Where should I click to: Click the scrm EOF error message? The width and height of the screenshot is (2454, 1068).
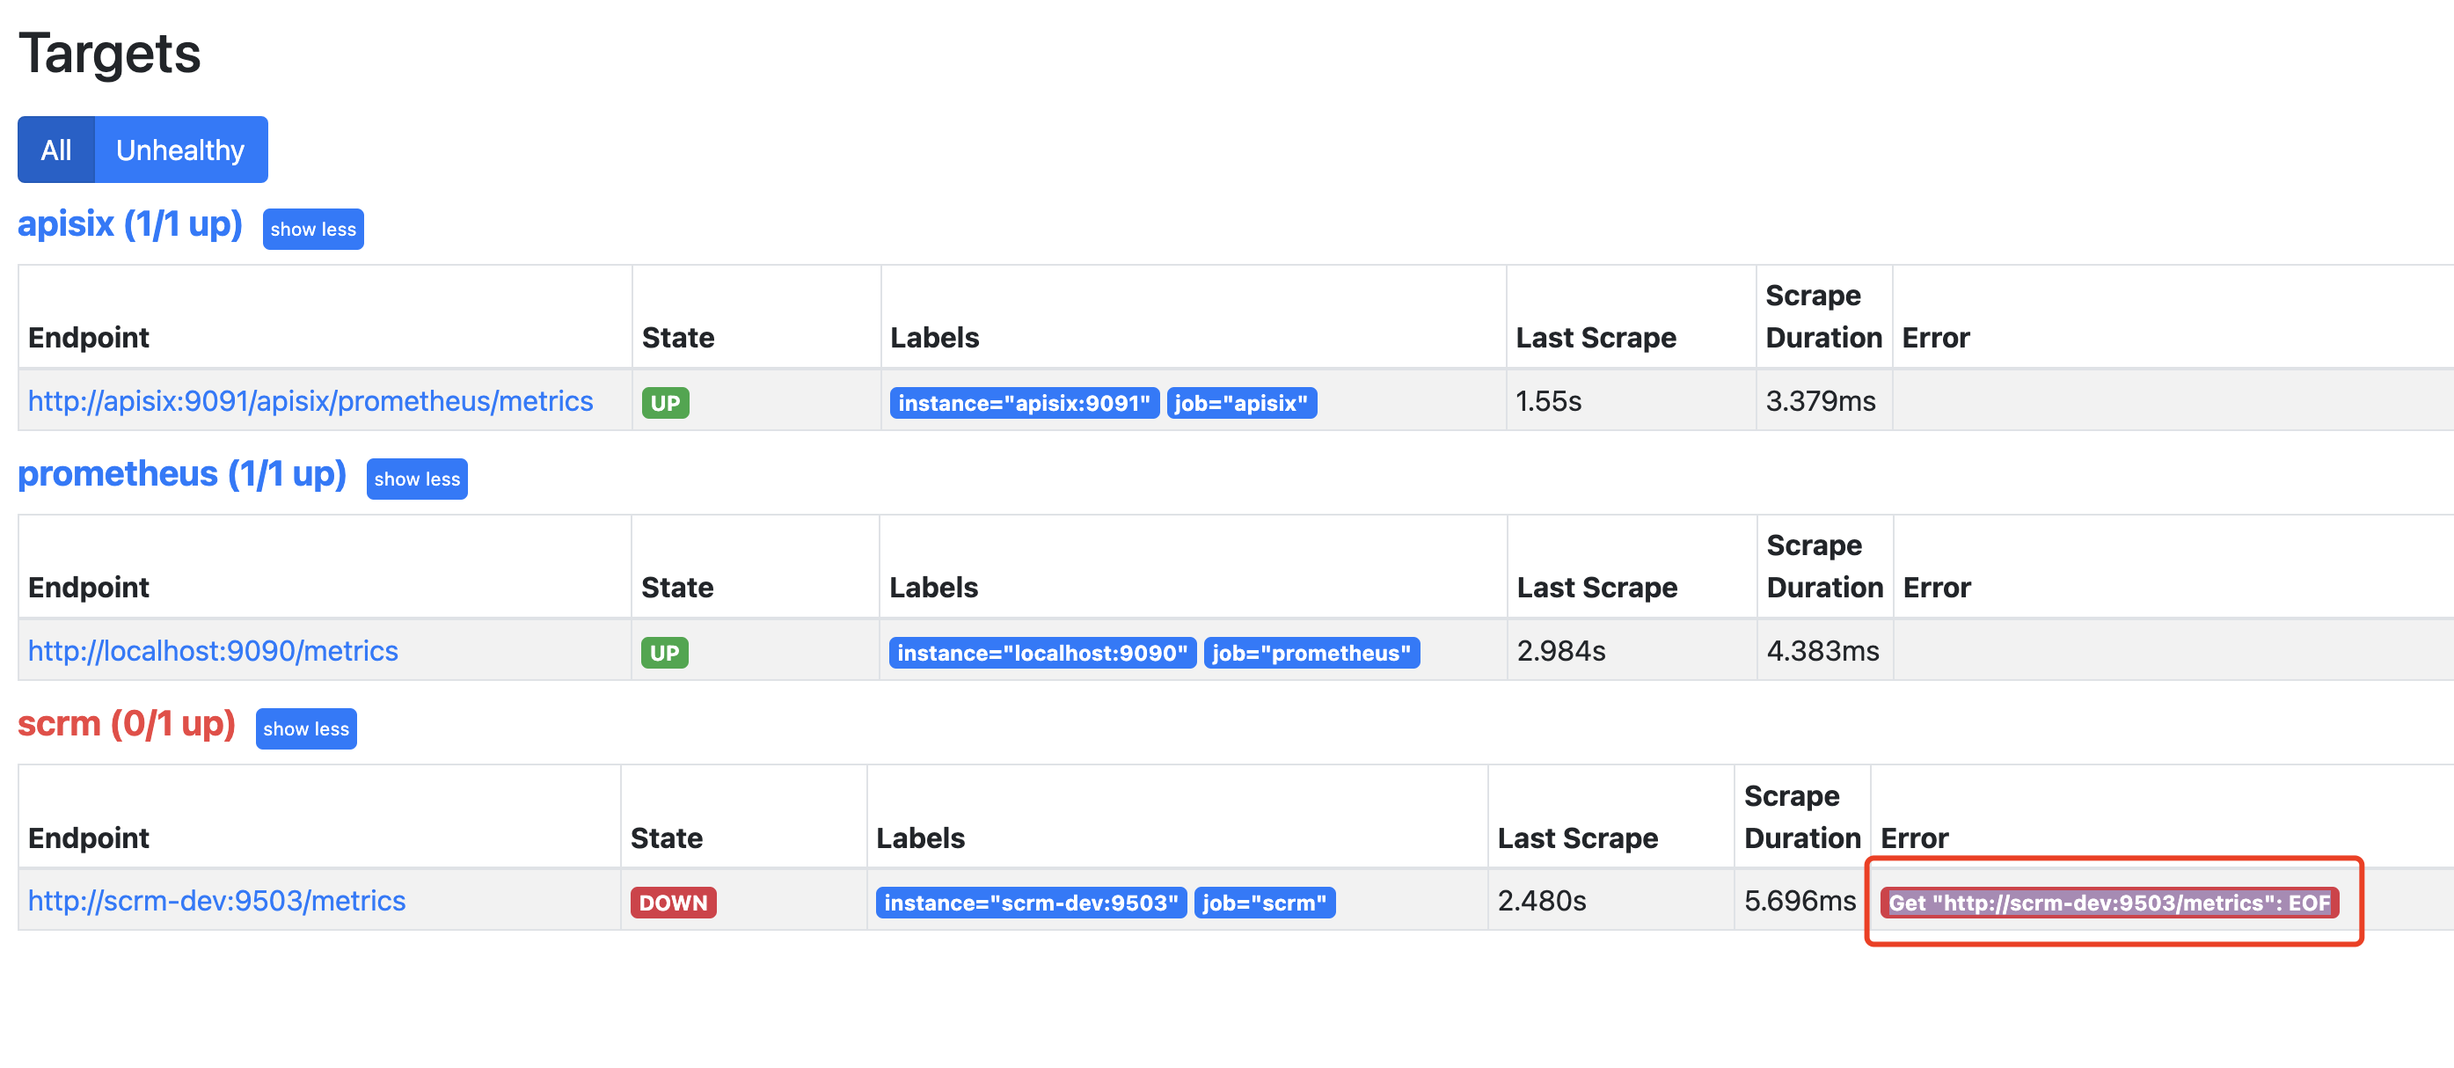coord(2109,903)
